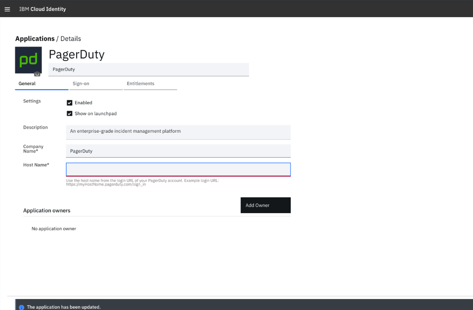The width and height of the screenshot is (473, 310).
Task: Open the Sign-on tab
Action: tap(96, 84)
